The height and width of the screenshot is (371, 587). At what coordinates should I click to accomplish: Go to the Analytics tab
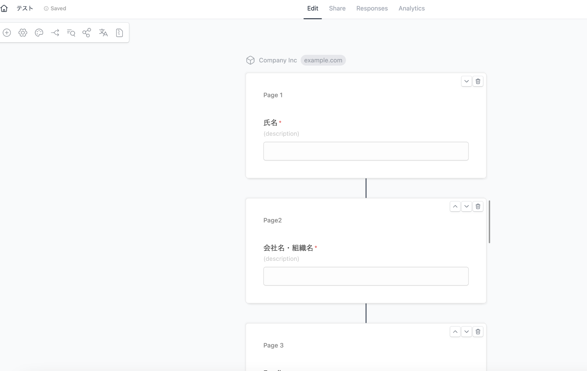pos(411,9)
